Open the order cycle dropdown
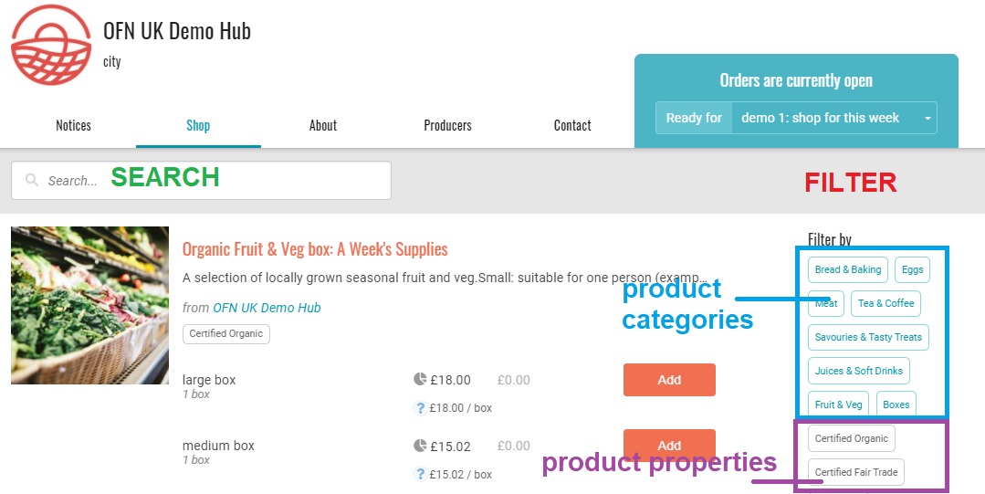The width and height of the screenshot is (985, 494). click(x=833, y=118)
